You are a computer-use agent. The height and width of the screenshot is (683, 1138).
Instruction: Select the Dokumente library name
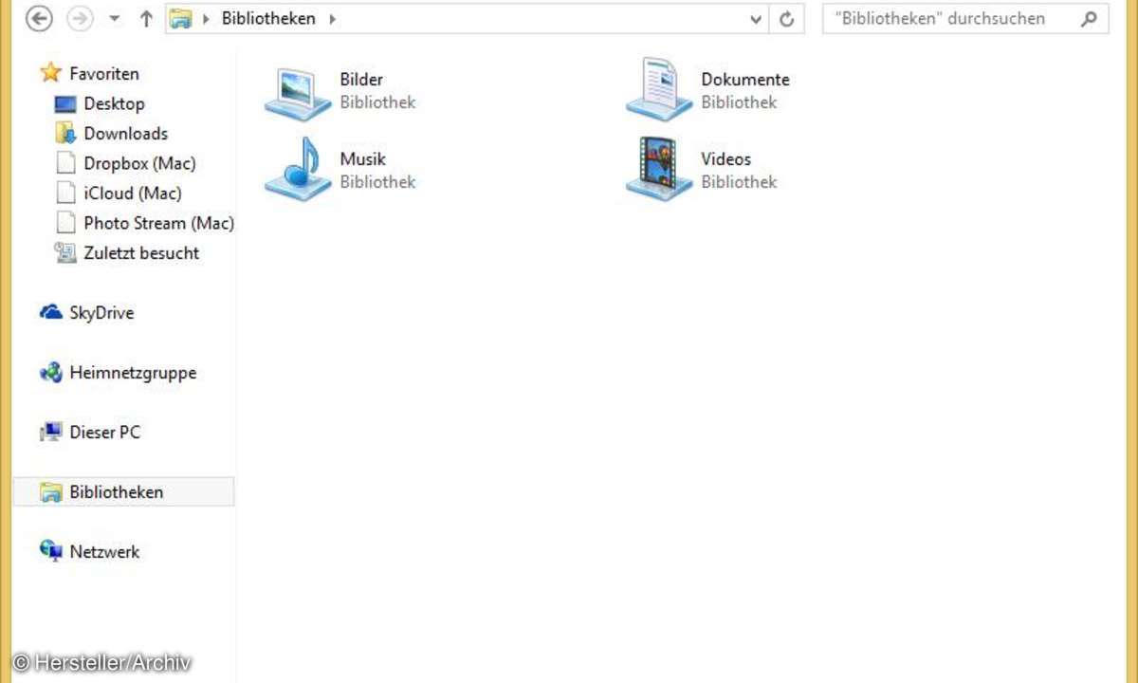745,80
